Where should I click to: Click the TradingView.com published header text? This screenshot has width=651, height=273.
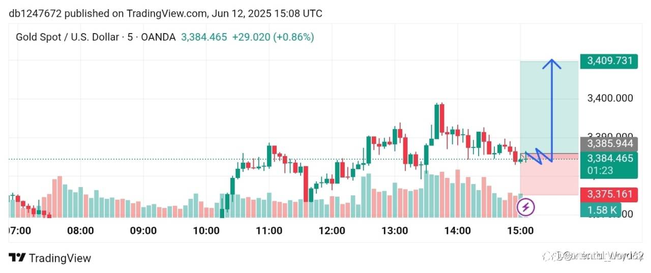click(165, 13)
